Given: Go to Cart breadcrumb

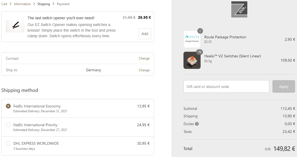Looking at the screenshot, I should point(4,4).
